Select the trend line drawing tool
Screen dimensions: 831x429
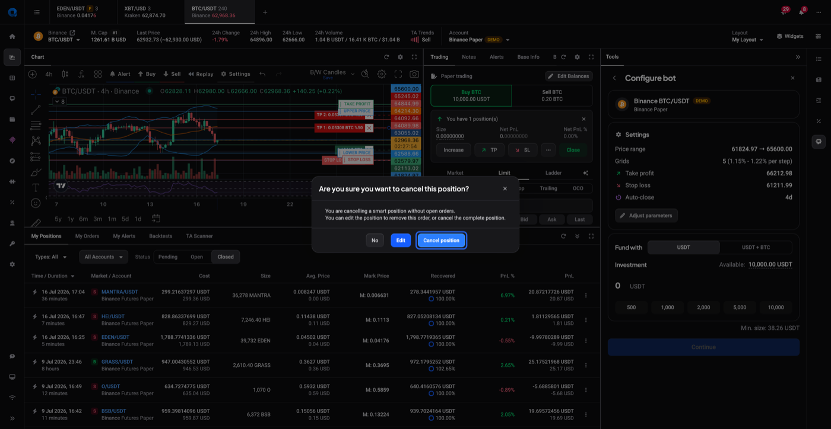[x=36, y=110]
